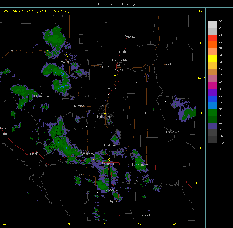The height and width of the screenshot is (228, 233).
Task: Click the Innisfail city label
Action: tap(112, 88)
